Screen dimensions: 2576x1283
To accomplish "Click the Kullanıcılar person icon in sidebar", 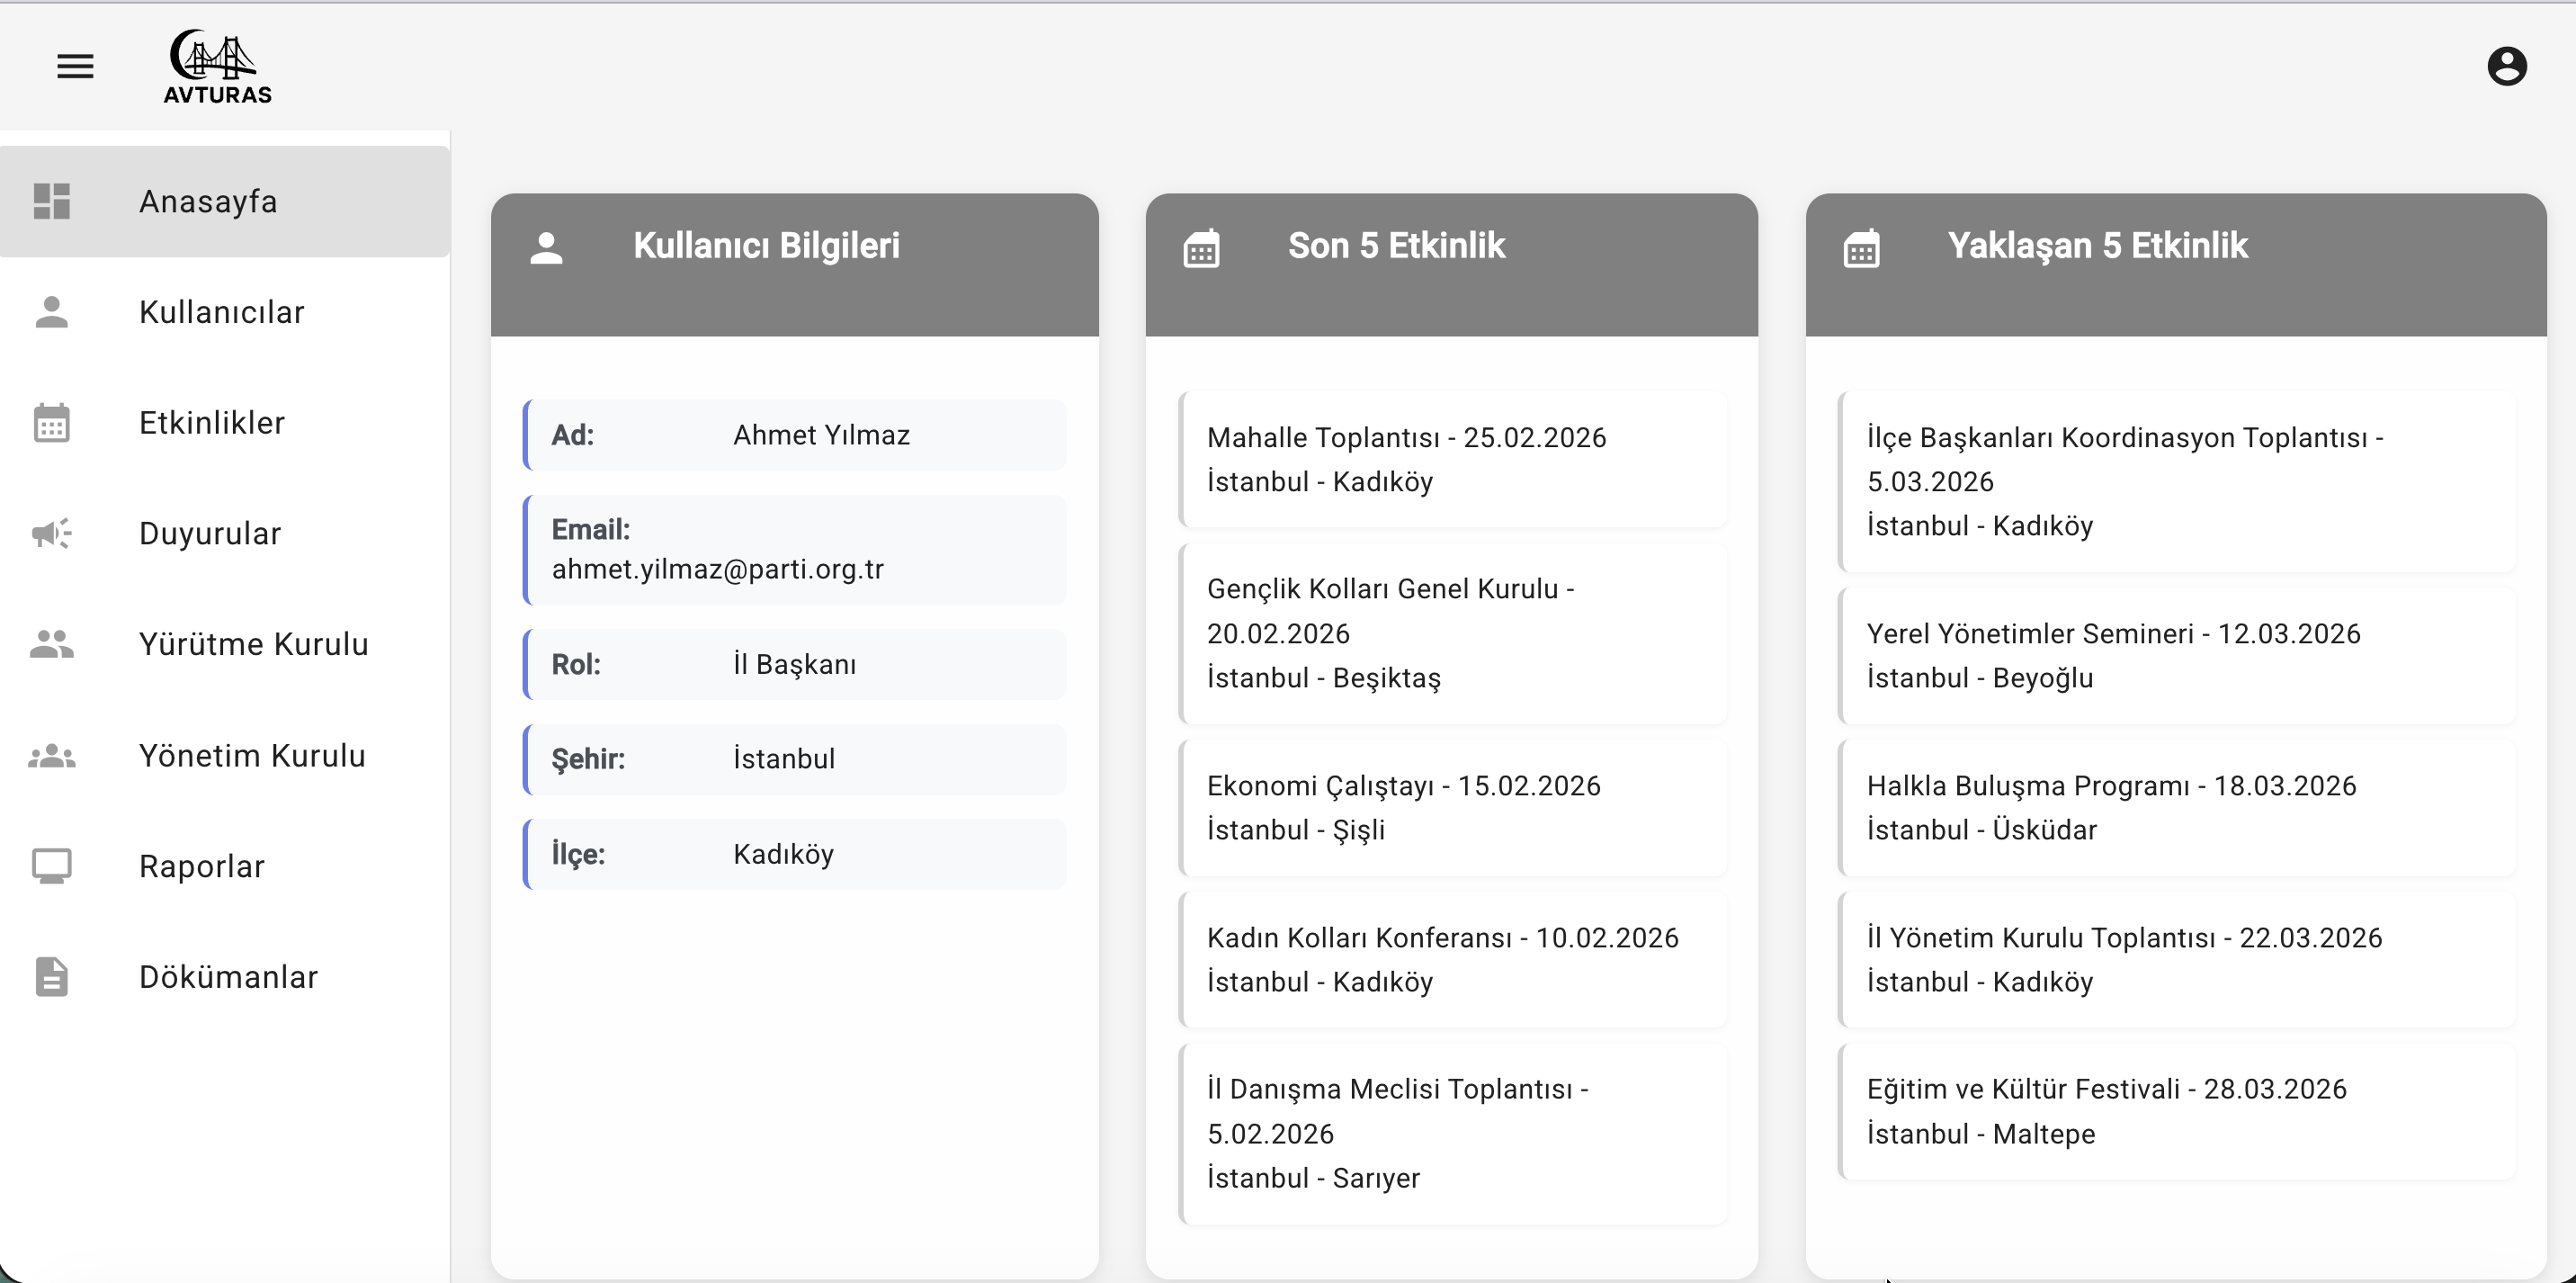I will pos(52,312).
